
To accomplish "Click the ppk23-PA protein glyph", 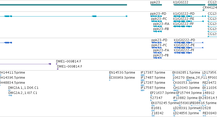I will click(158, 53).
